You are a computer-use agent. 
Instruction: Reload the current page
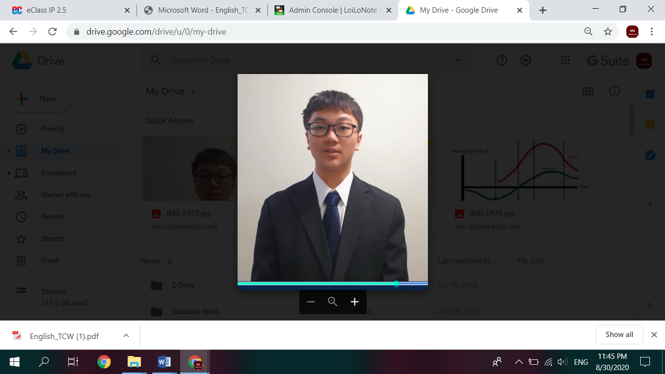(53, 32)
